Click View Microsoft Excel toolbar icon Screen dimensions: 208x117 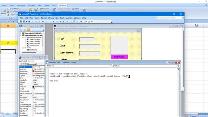[21, 21]
